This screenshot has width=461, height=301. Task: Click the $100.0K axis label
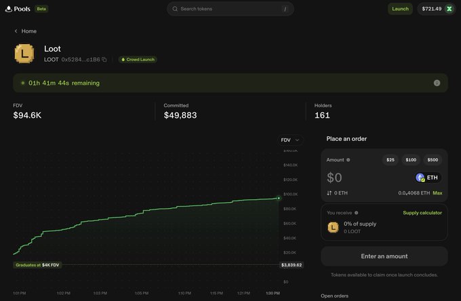pos(290,195)
